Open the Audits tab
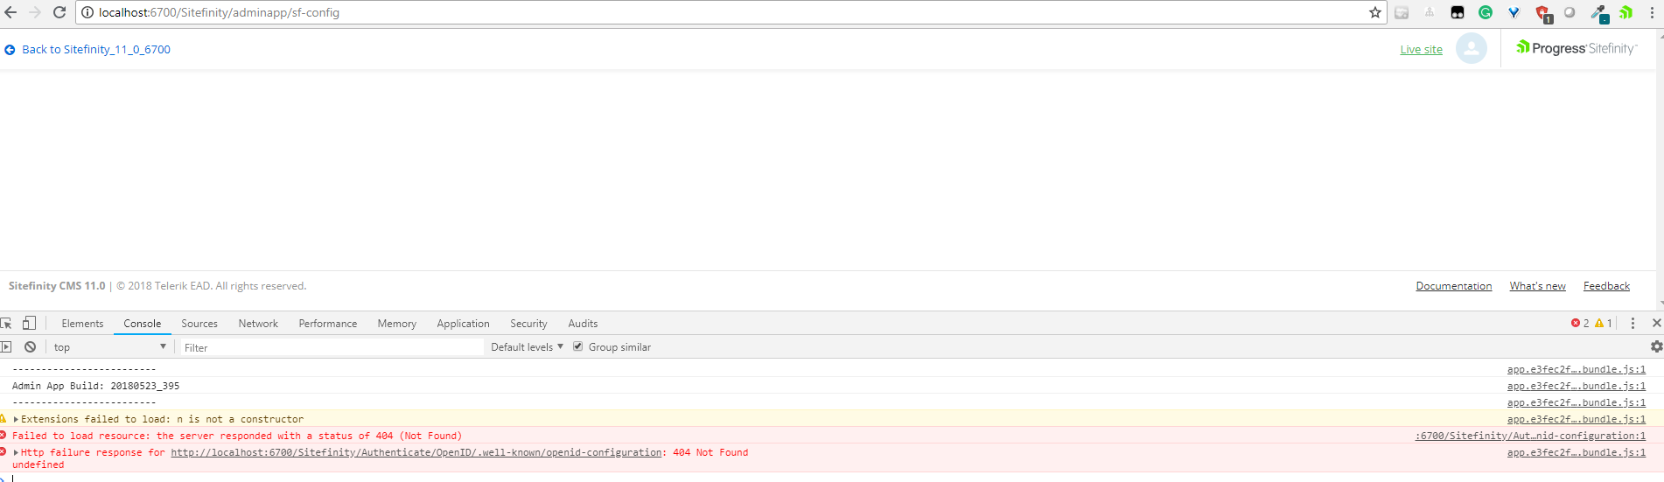1664x482 pixels. pyautogui.click(x=583, y=324)
